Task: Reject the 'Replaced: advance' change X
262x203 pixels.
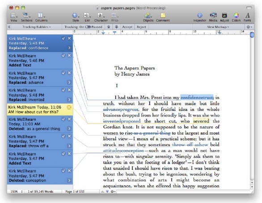Action: (69, 73)
